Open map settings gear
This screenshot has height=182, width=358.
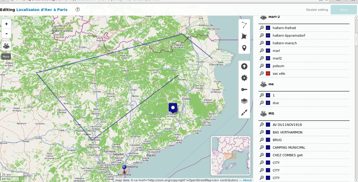[x=244, y=78]
